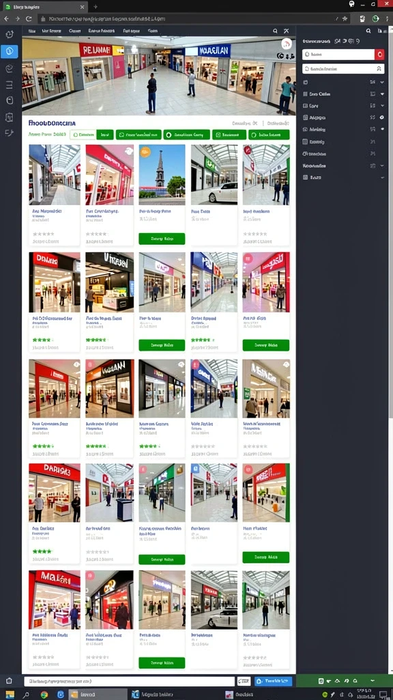393x700 pixels.
Task: Toggle the white oval switch in fifth panel row
Action: click(x=382, y=129)
